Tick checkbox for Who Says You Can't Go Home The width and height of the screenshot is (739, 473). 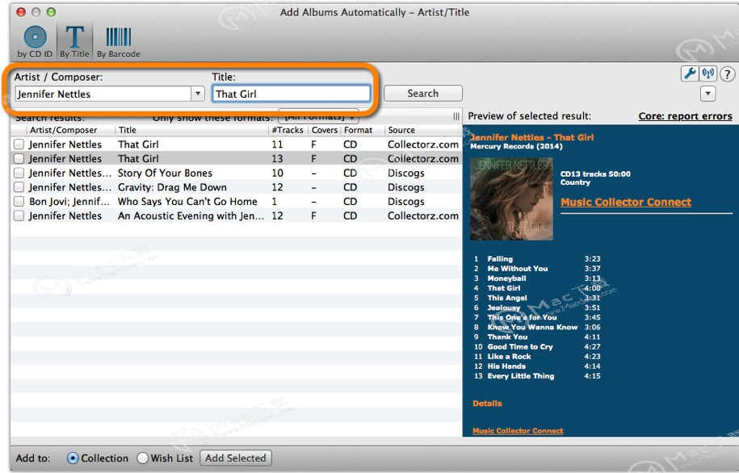point(19,202)
